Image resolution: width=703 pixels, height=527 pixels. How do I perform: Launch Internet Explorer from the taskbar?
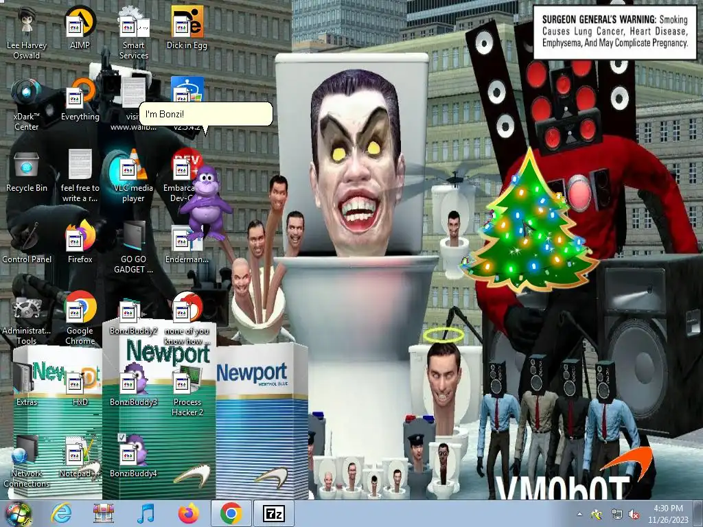tap(61, 513)
